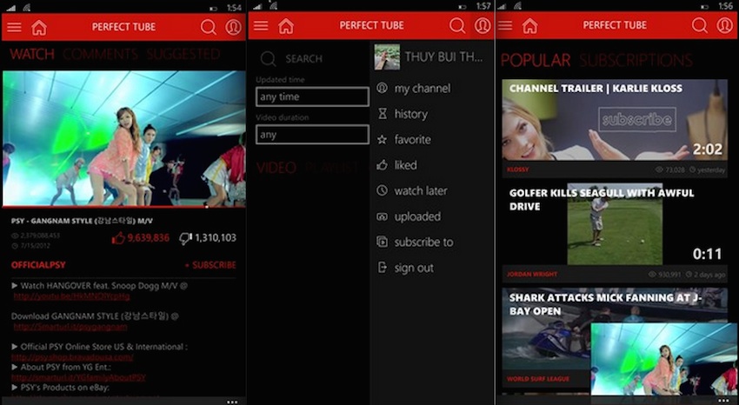Dislike the video with thumbs down icon

(x=186, y=238)
